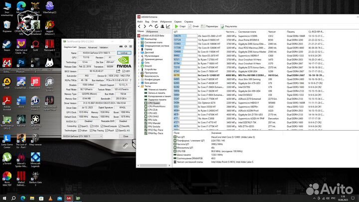Click AIDA64 icon on taskbar
The width and height of the screenshot is (359, 202).
tap(69, 198)
